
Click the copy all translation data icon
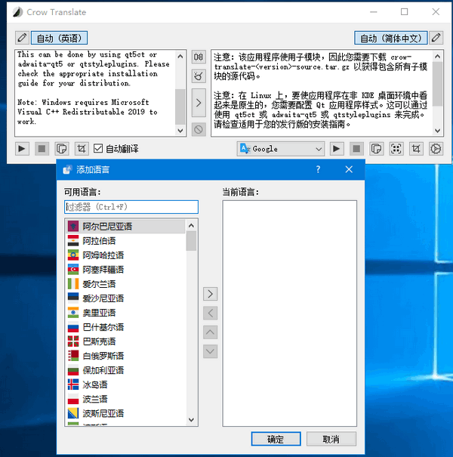point(396,149)
